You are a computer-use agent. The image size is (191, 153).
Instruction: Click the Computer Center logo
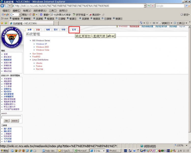click(x=11, y=37)
